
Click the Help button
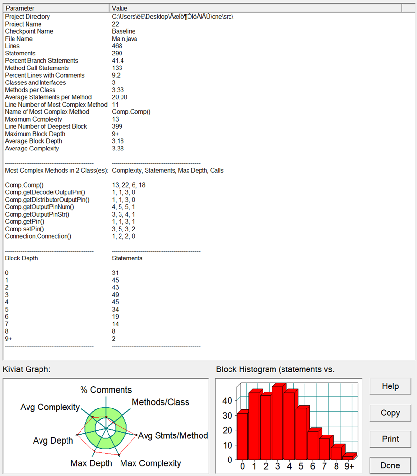(390, 386)
